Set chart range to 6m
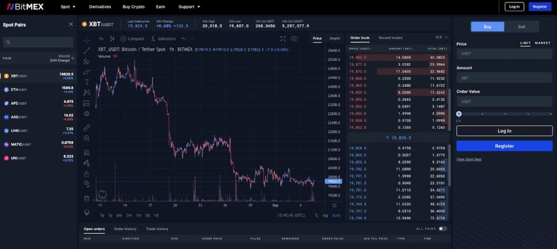The height and width of the screenshot is (249, 557). [x=119, y=215]
